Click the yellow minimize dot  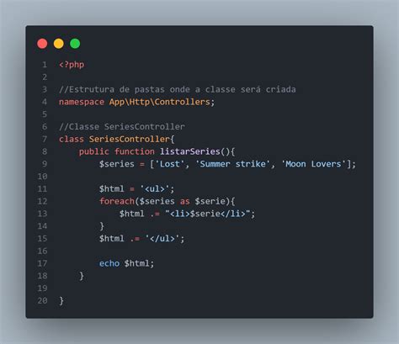click(59, 44)
